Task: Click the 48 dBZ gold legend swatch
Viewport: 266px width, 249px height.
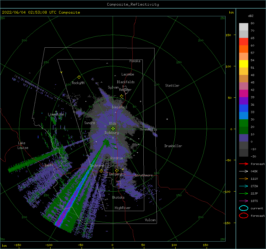Action: [x=244, y=78]
